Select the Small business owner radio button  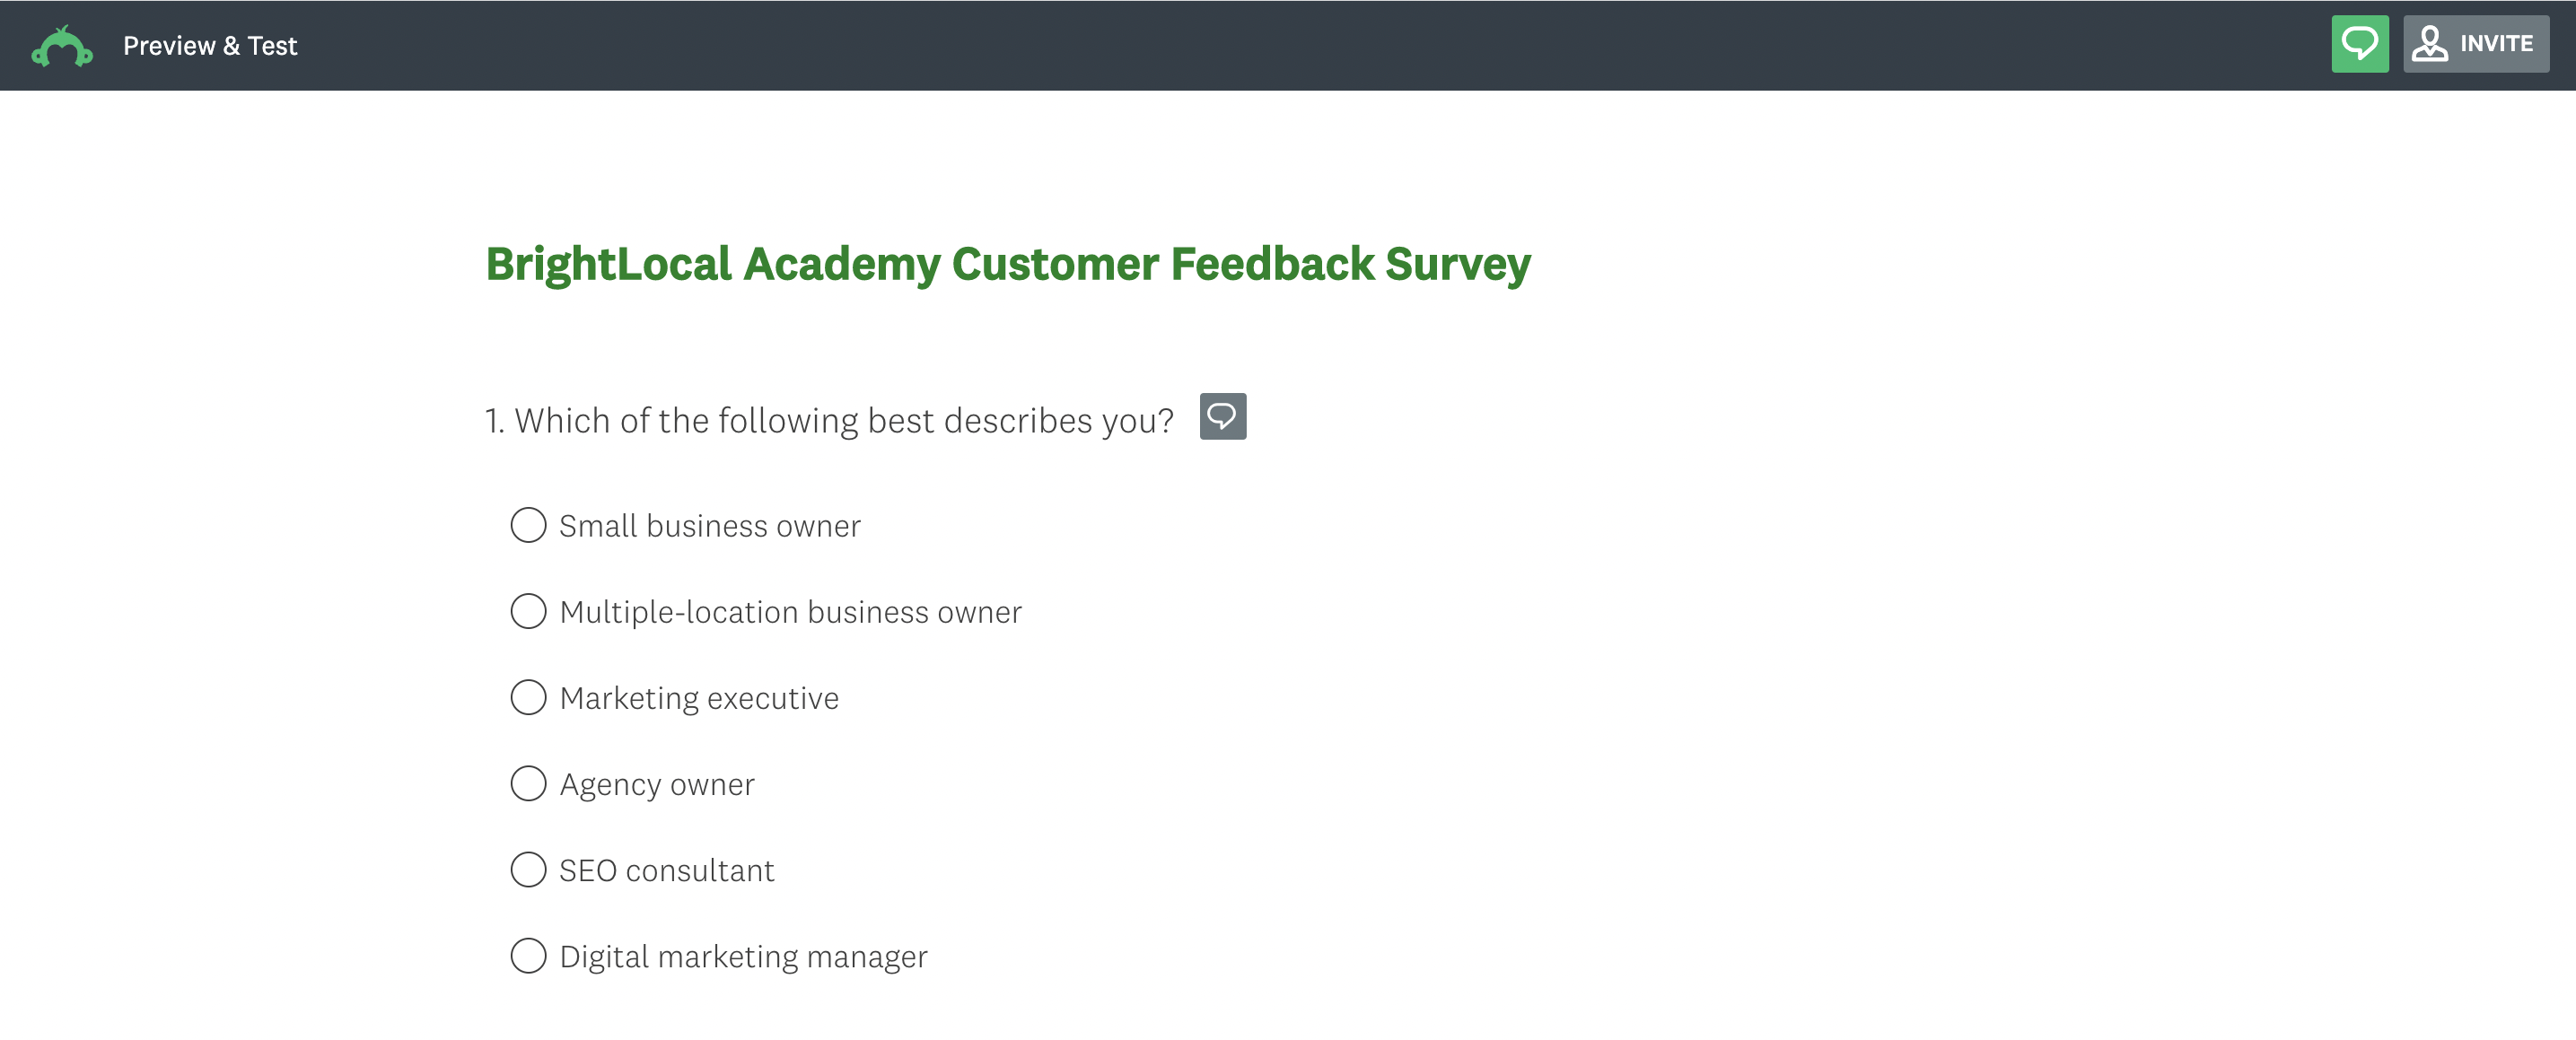(528, 524)
